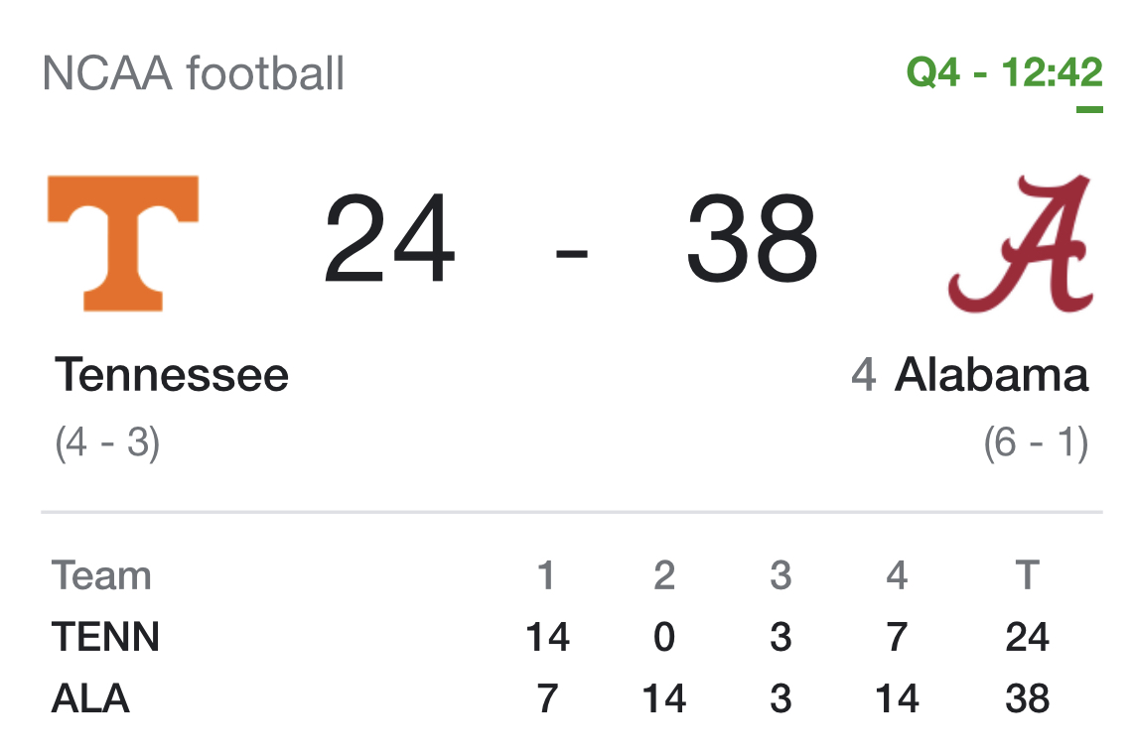Click the orange Tennessee T logo

tap(123, 243)
